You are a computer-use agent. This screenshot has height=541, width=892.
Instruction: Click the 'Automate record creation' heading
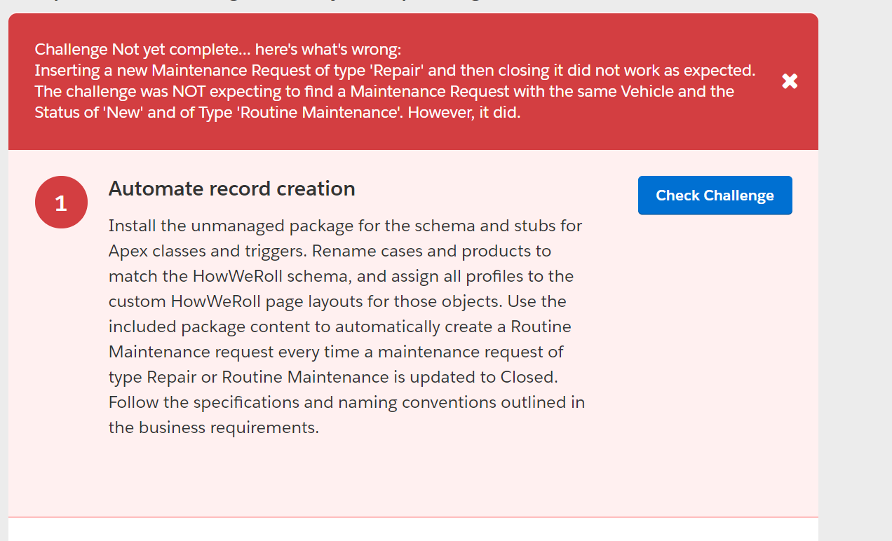(x=231, y=189)
